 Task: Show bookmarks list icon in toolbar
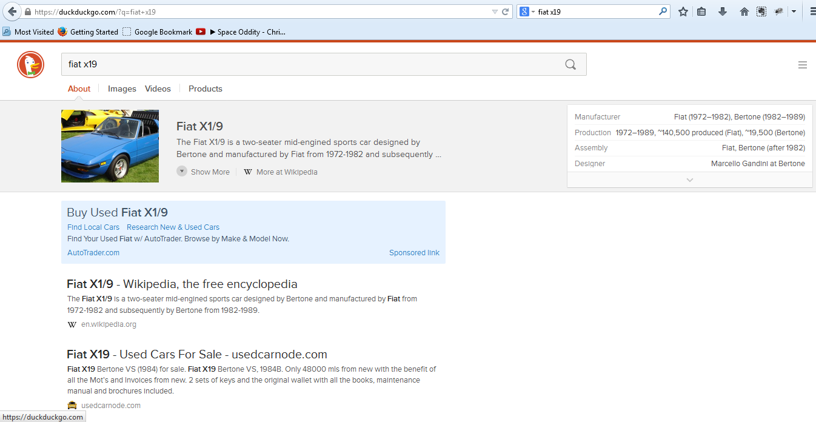(701, 12)
